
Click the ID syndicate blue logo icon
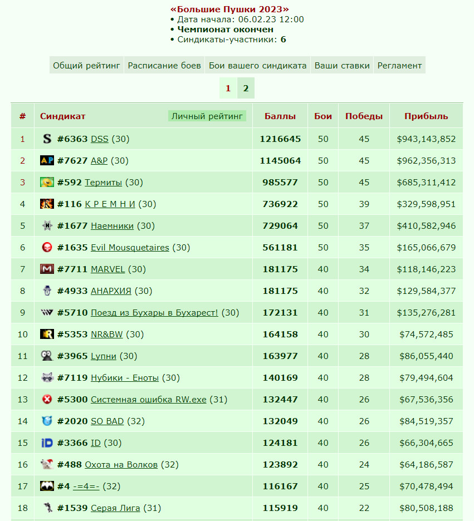(47, 443)
